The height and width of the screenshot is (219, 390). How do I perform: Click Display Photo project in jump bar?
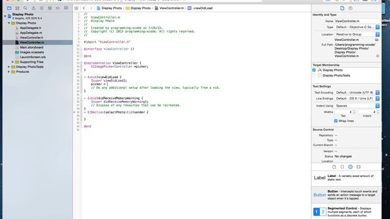pos(109,8)
